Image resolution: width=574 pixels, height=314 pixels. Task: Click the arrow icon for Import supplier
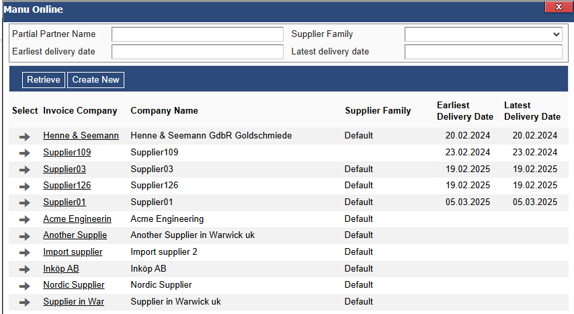tap(25, 252)
